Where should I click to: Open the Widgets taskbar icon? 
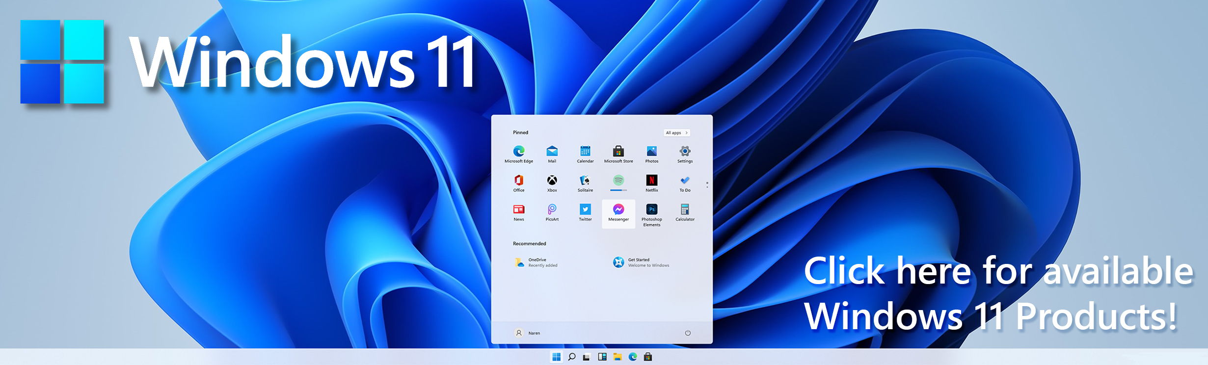point(602,357)
